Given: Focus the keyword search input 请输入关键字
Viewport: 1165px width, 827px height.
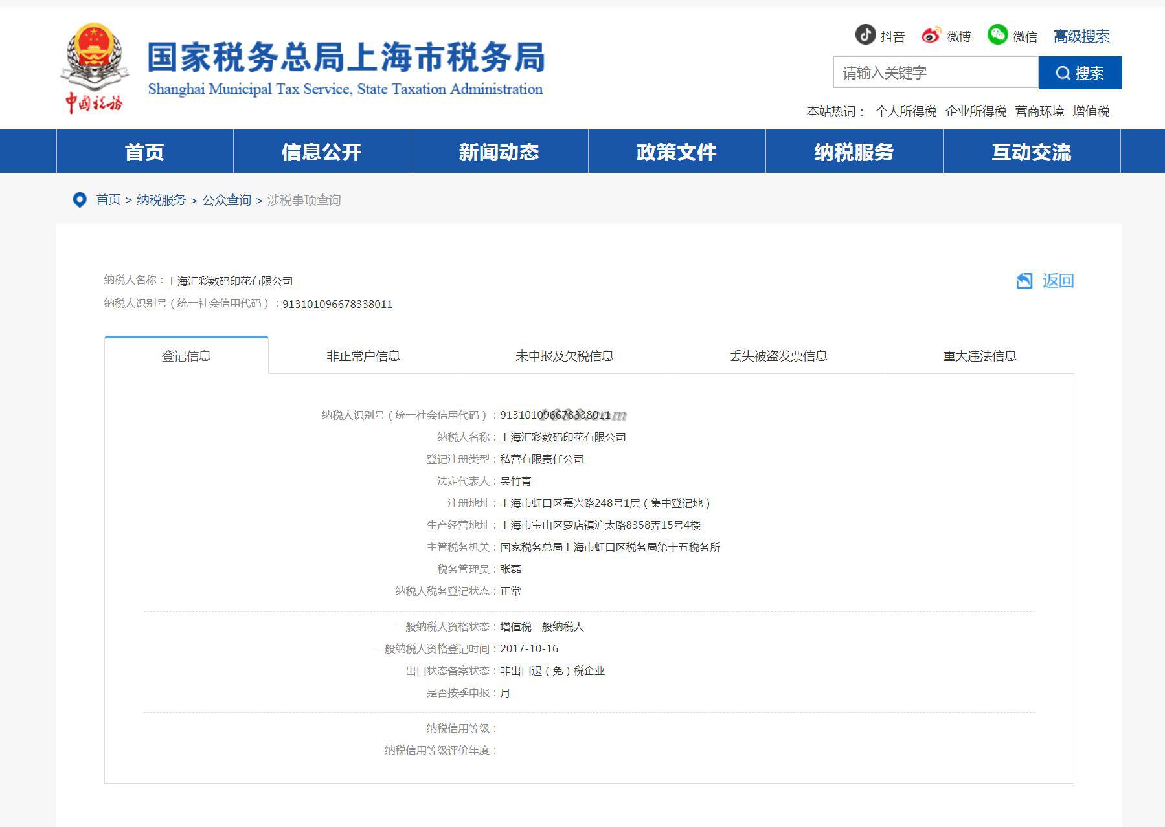Looking at the screenshot, I should point(936,72).
